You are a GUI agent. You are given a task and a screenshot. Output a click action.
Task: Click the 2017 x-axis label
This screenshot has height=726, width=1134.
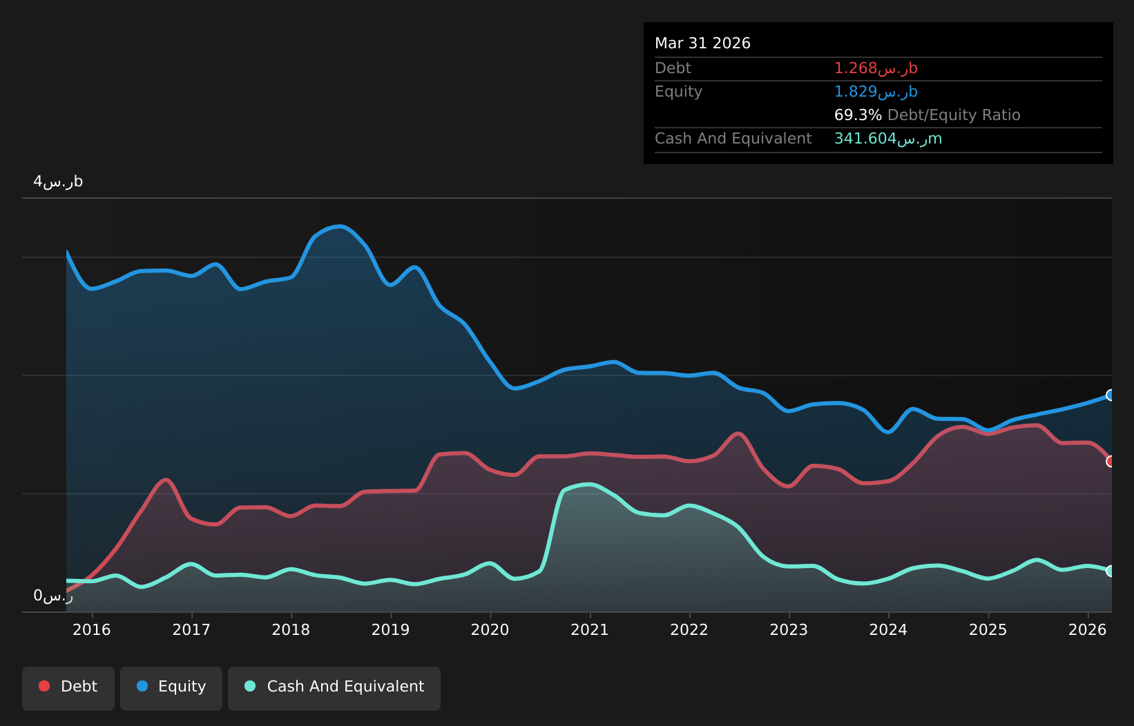click(191, 629)
